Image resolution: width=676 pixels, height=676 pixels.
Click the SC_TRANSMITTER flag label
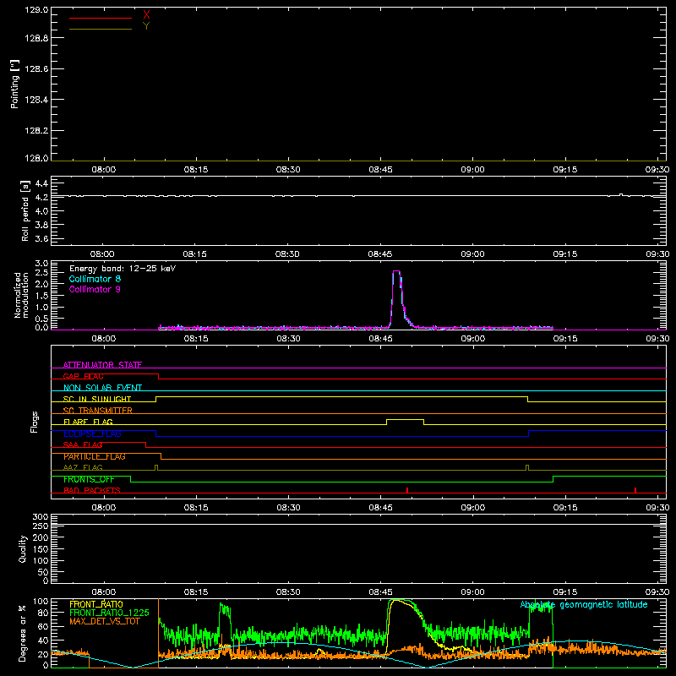(97, 411)
